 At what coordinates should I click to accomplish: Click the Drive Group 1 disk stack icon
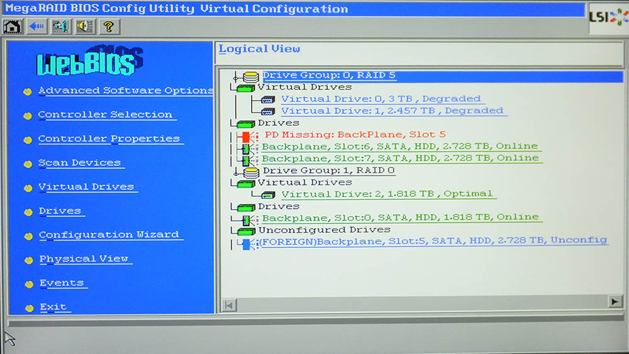[251, 172]
